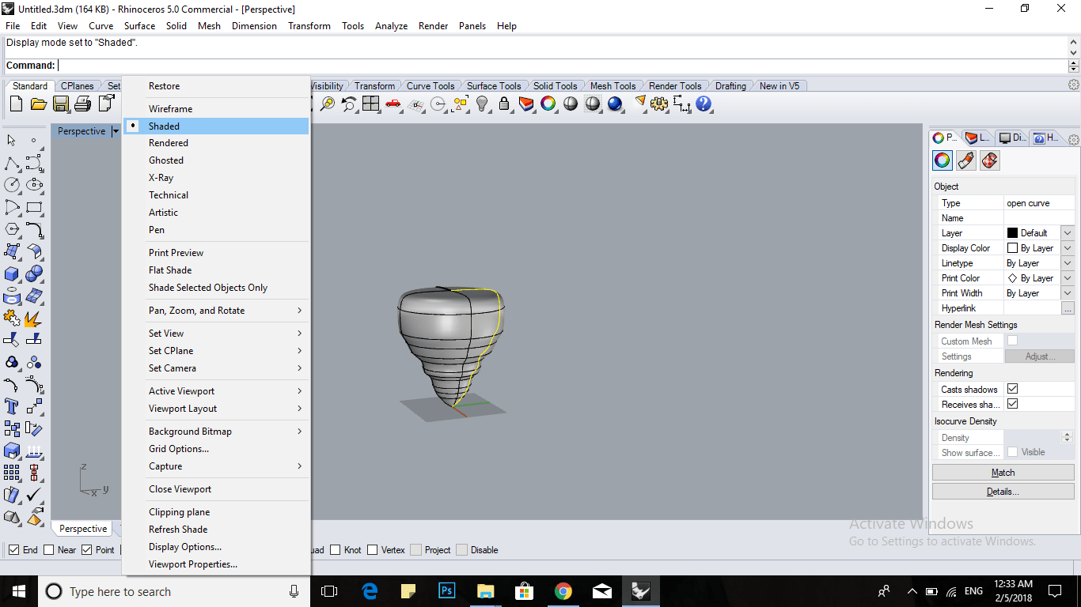Choose X-Ray display mode
The height and width of the screenshot is (607, 1081).
click(x=216, y=178)
